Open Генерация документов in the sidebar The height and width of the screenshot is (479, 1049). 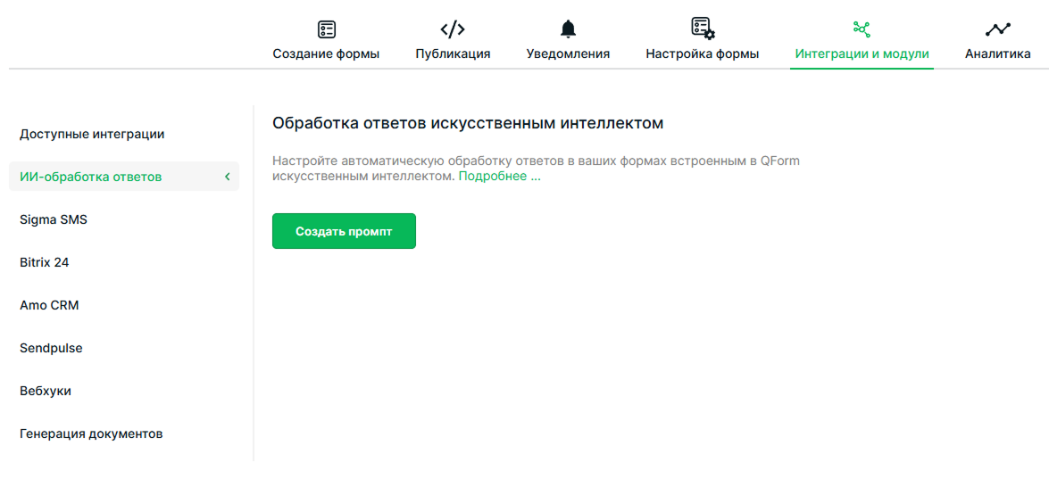(91, 434)
